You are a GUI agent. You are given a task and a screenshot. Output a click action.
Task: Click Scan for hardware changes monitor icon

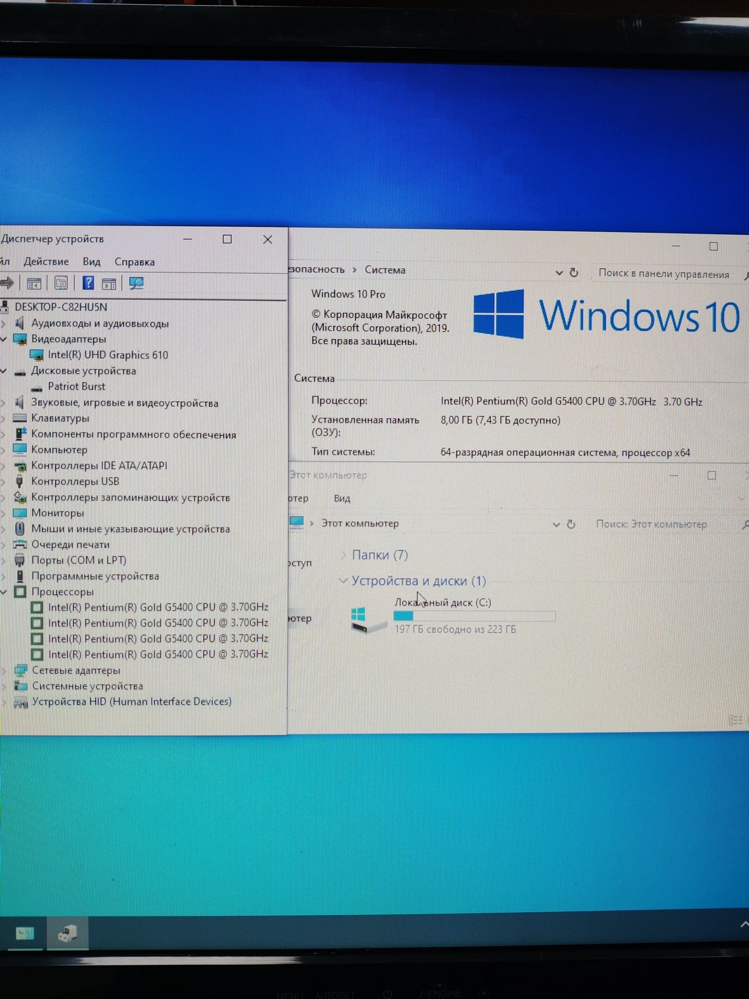click(136, 284)
